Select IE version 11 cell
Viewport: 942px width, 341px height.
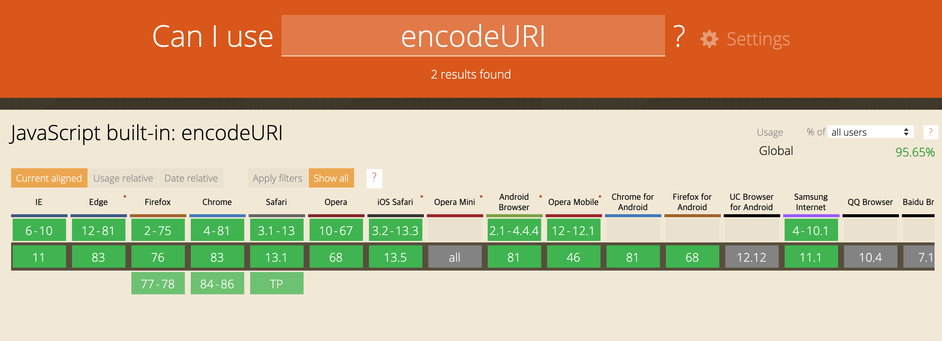[39, 256]
